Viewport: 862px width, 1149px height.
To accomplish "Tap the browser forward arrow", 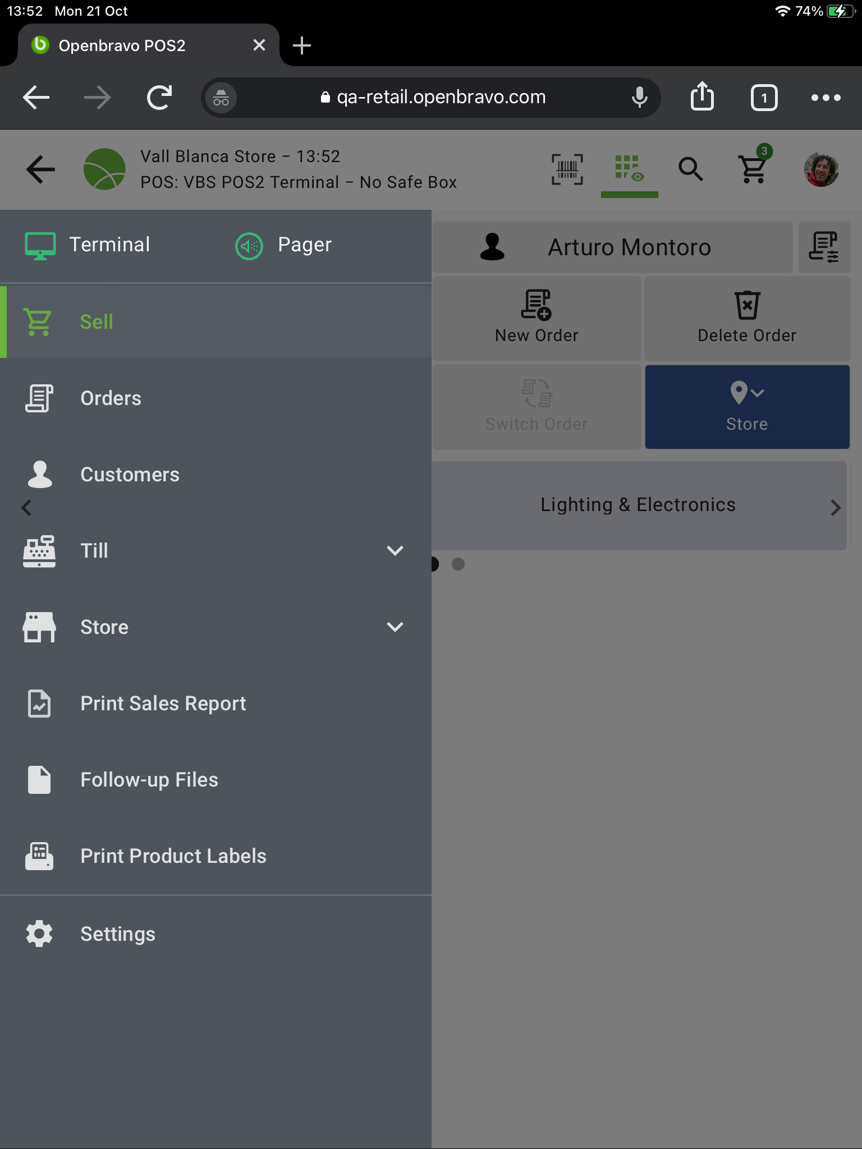I will 98,98.
